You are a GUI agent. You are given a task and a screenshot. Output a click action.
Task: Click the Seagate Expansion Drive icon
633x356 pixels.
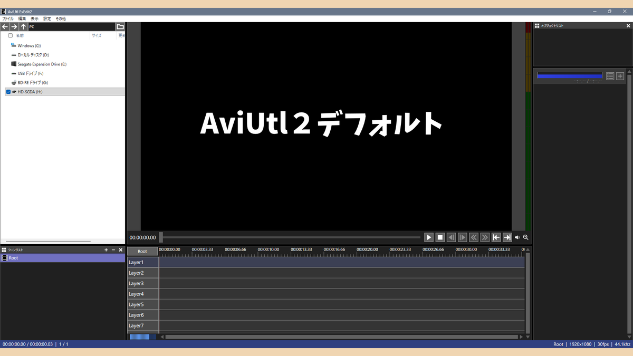click(x=14, y=64)
